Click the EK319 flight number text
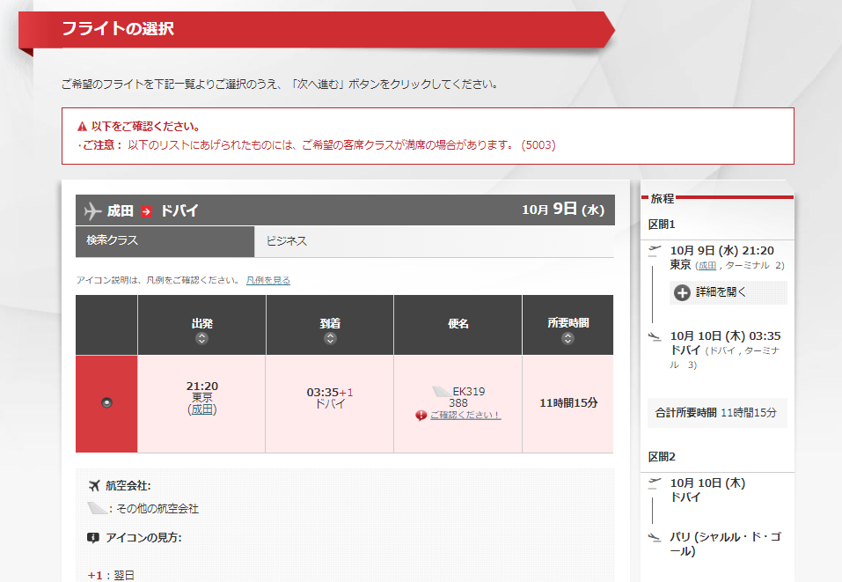 [x=468, y=391]
